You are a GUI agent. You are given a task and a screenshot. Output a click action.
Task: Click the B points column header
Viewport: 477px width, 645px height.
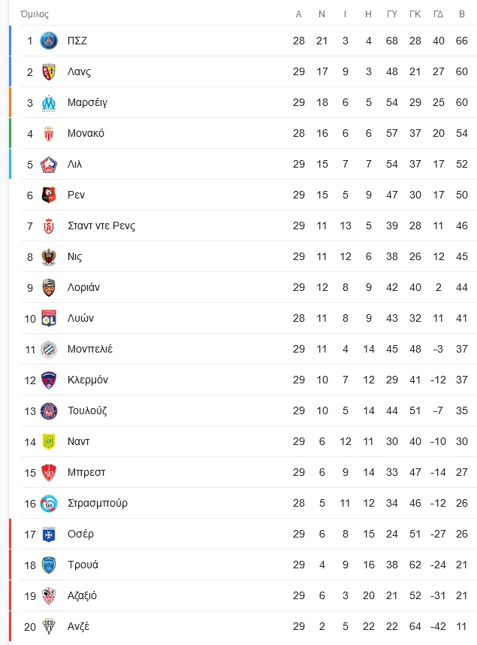point(462,14)
